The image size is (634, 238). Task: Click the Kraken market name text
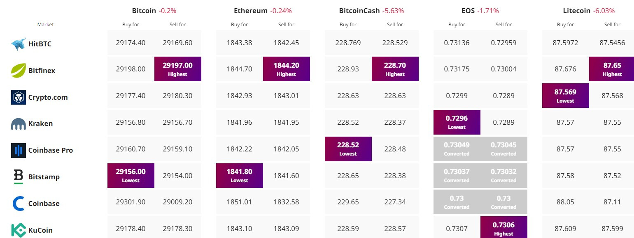coord(40,124)
